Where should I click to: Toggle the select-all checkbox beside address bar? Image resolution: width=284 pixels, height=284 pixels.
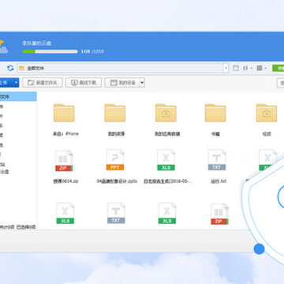tap(236, 68)
